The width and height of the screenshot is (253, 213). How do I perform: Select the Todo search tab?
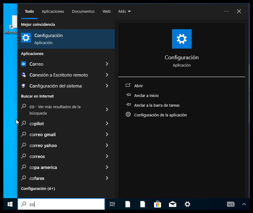(29, 12)
